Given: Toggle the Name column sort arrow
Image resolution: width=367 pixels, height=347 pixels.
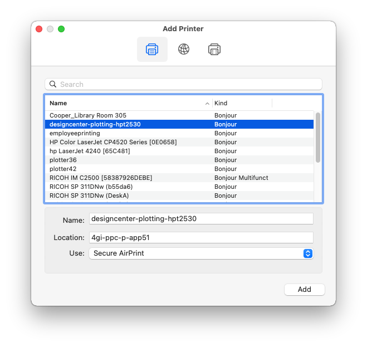Looking at the screenshot, I should pyautogui.click(x=207, y=104).
